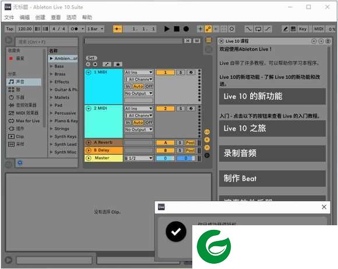The height and width of the screenshot is (269, 338).
Task: Go to previous locator arrow
Action: (x=88, y=64)
